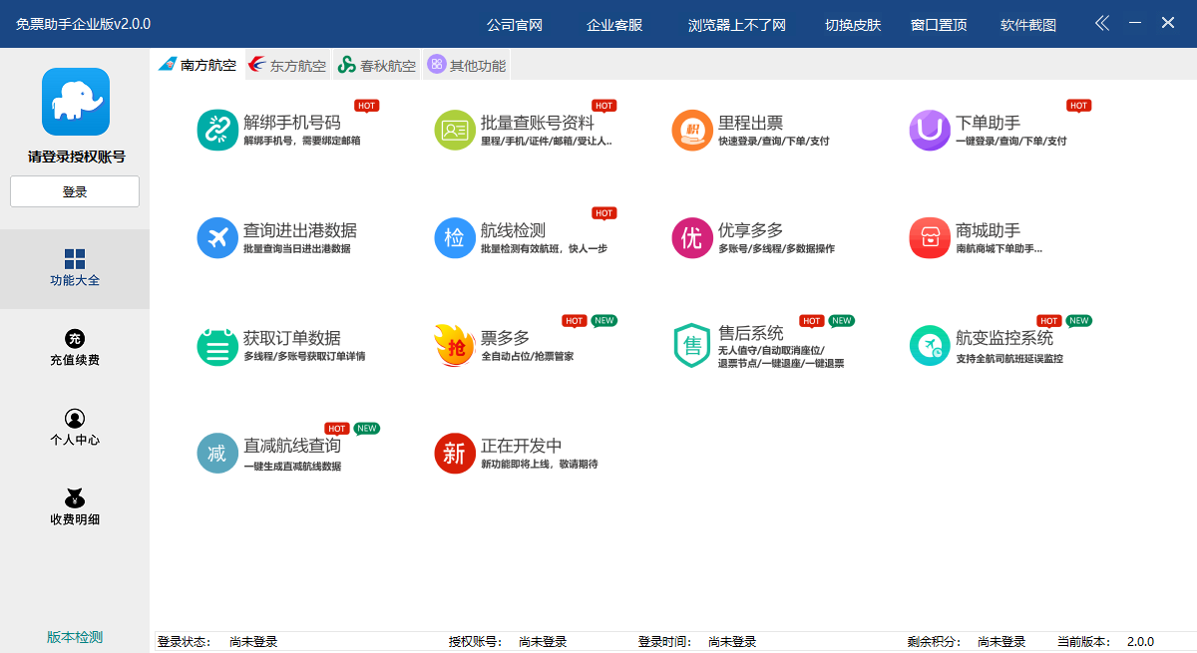1197x653 pixels.
Task: Click the 航变监控系统 title text
Action: click(x=1004, y=338)
